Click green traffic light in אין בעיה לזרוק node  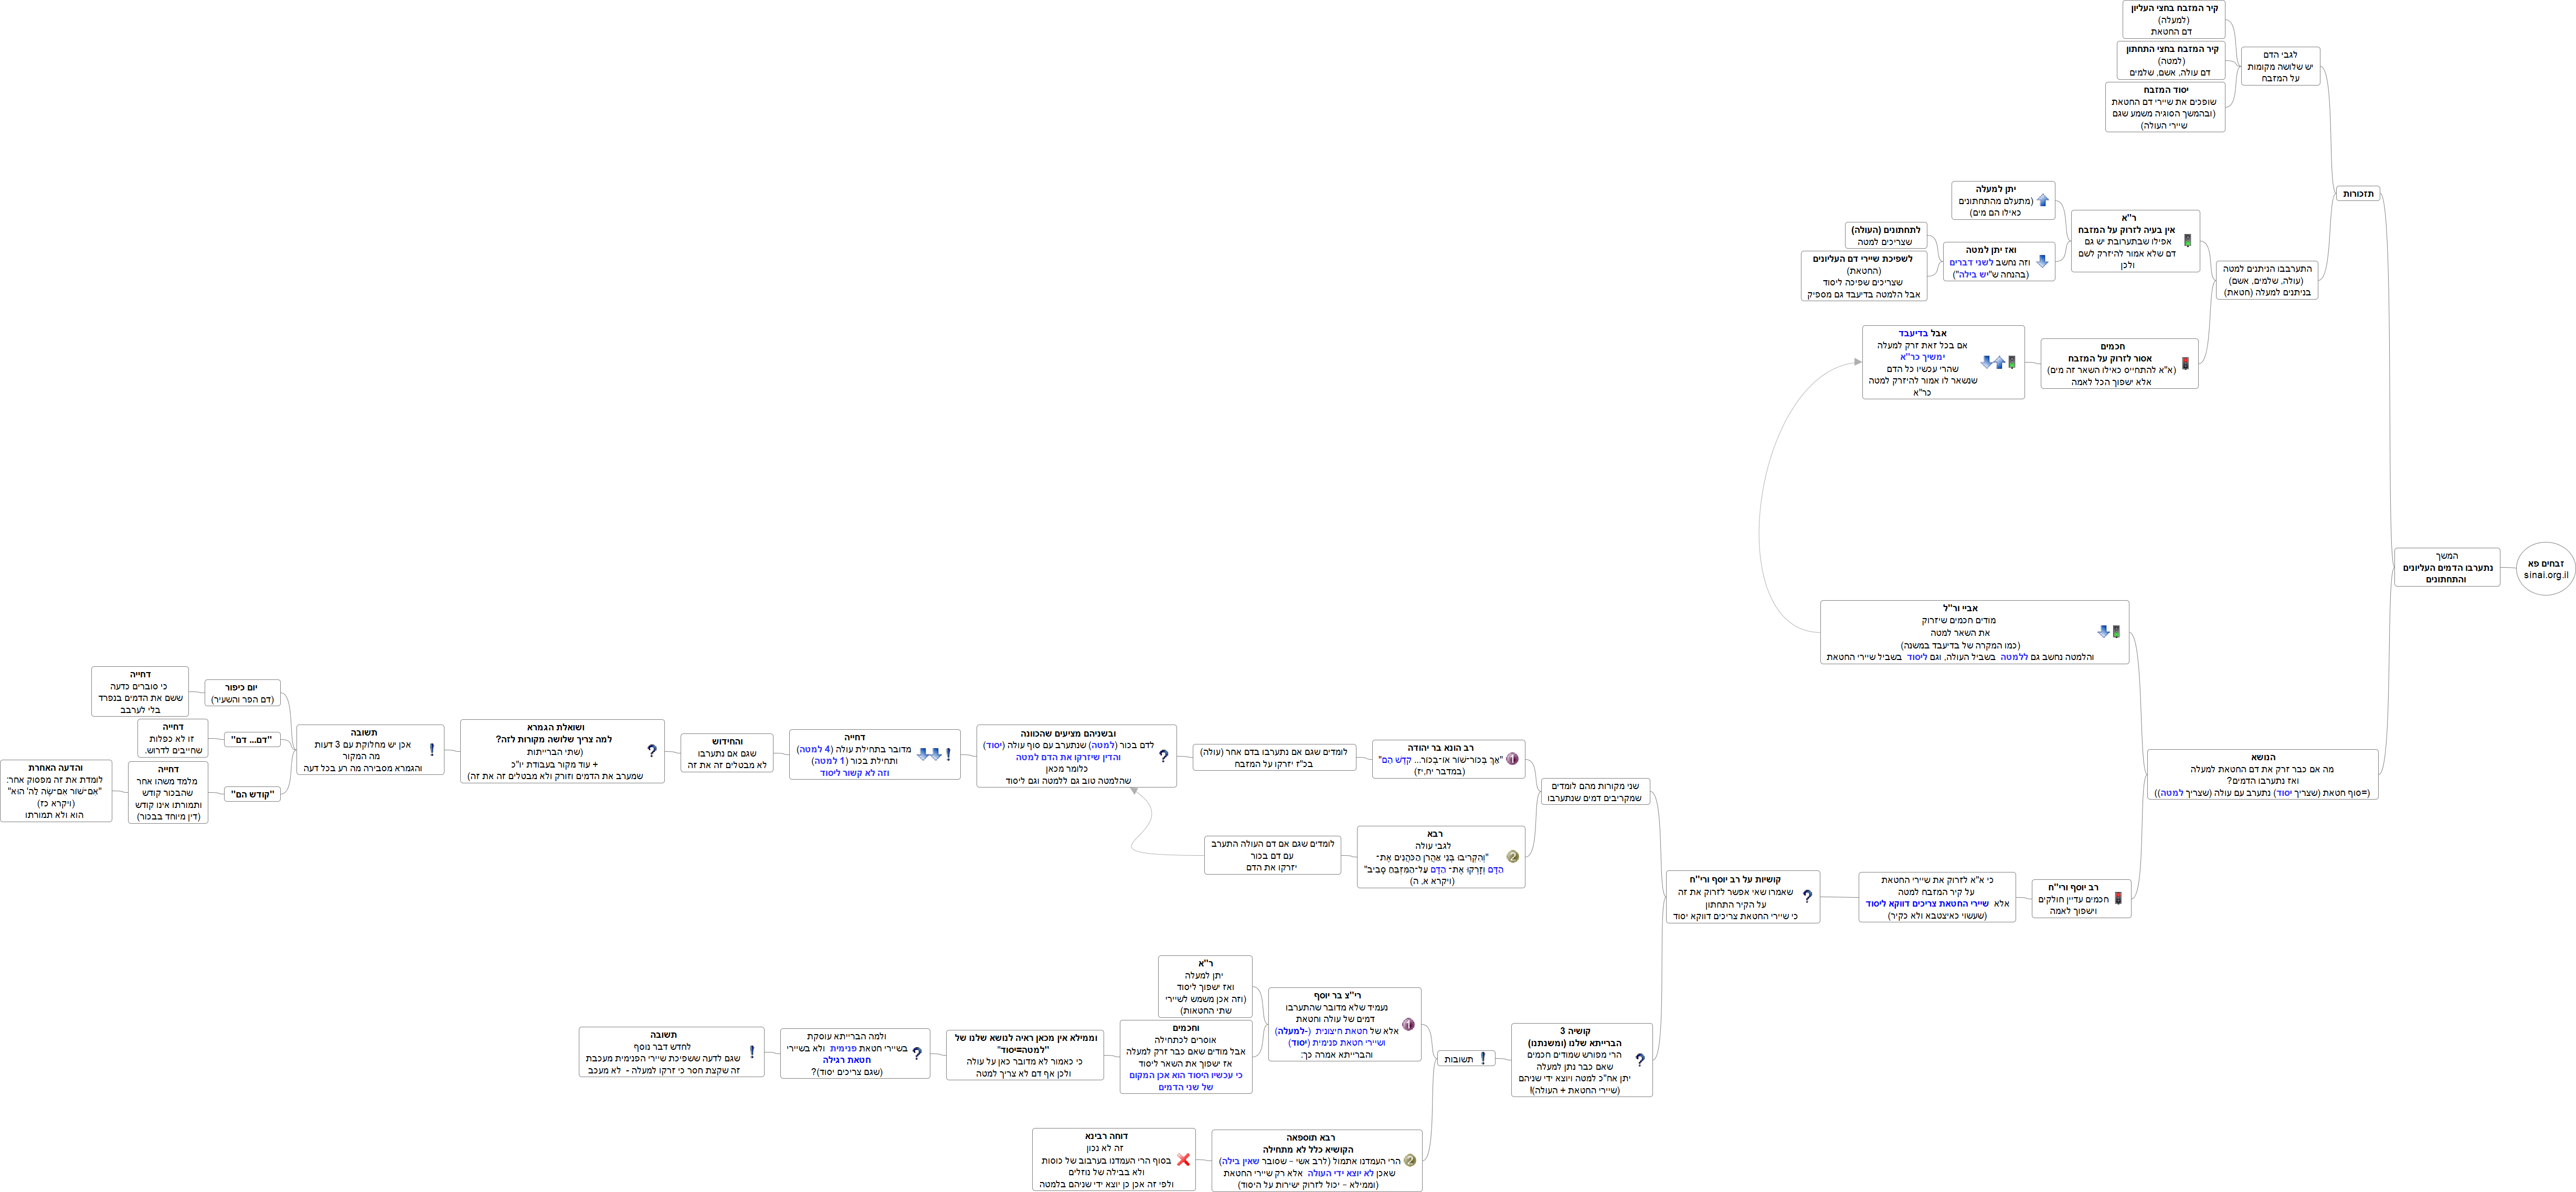pos(2187,241)
